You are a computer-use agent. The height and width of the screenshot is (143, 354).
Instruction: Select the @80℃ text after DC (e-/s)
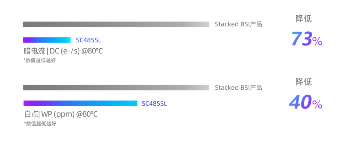coord(92,51)
